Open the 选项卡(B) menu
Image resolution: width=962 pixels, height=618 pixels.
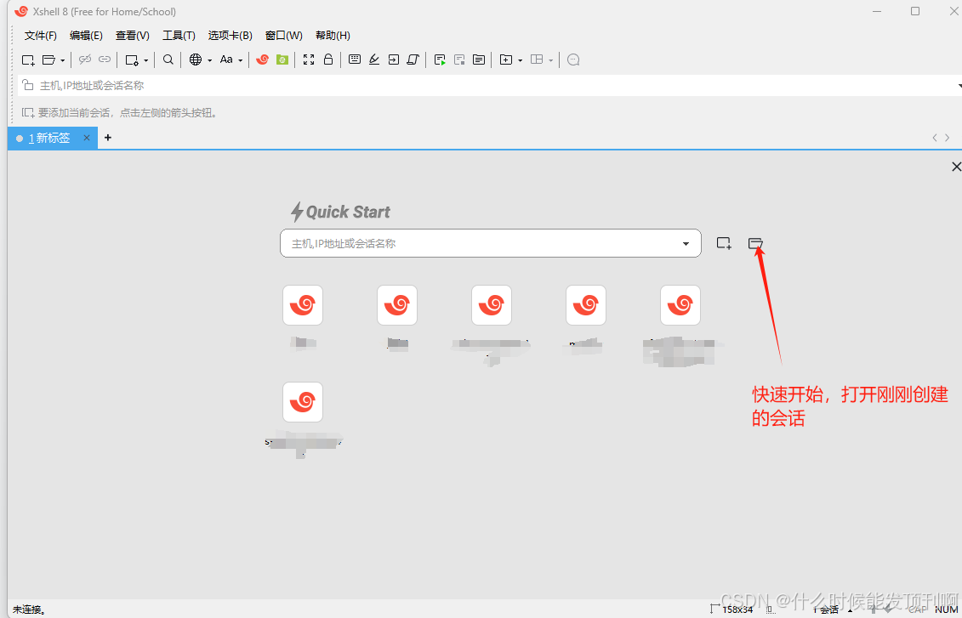pos(230,36)
